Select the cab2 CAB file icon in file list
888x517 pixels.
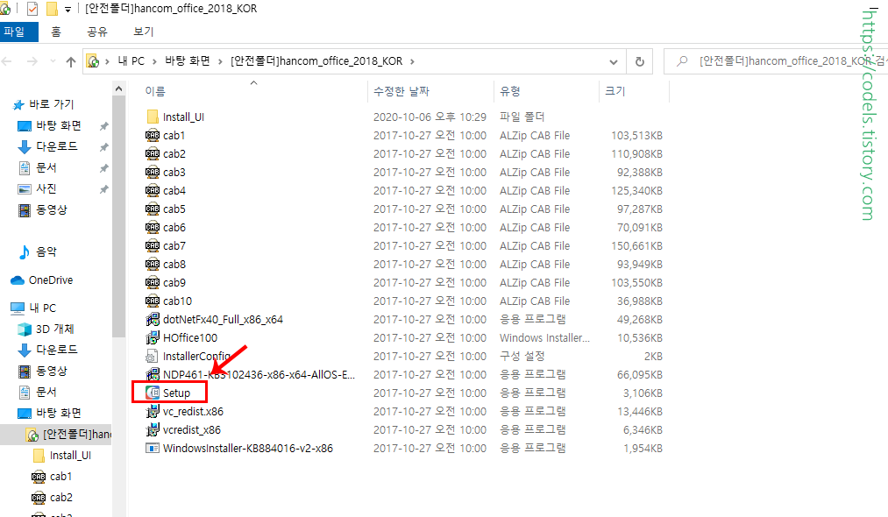pos(153,153)
